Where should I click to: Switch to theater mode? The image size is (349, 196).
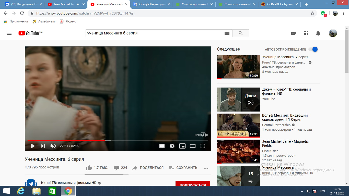point(193,146)
